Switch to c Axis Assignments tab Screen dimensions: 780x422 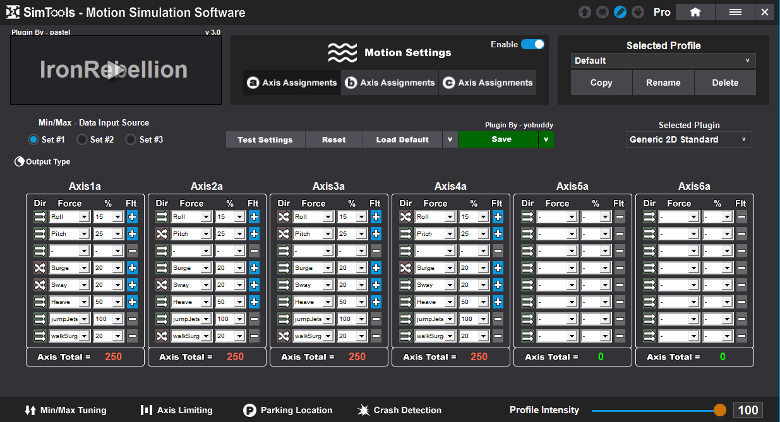point(488,83)
